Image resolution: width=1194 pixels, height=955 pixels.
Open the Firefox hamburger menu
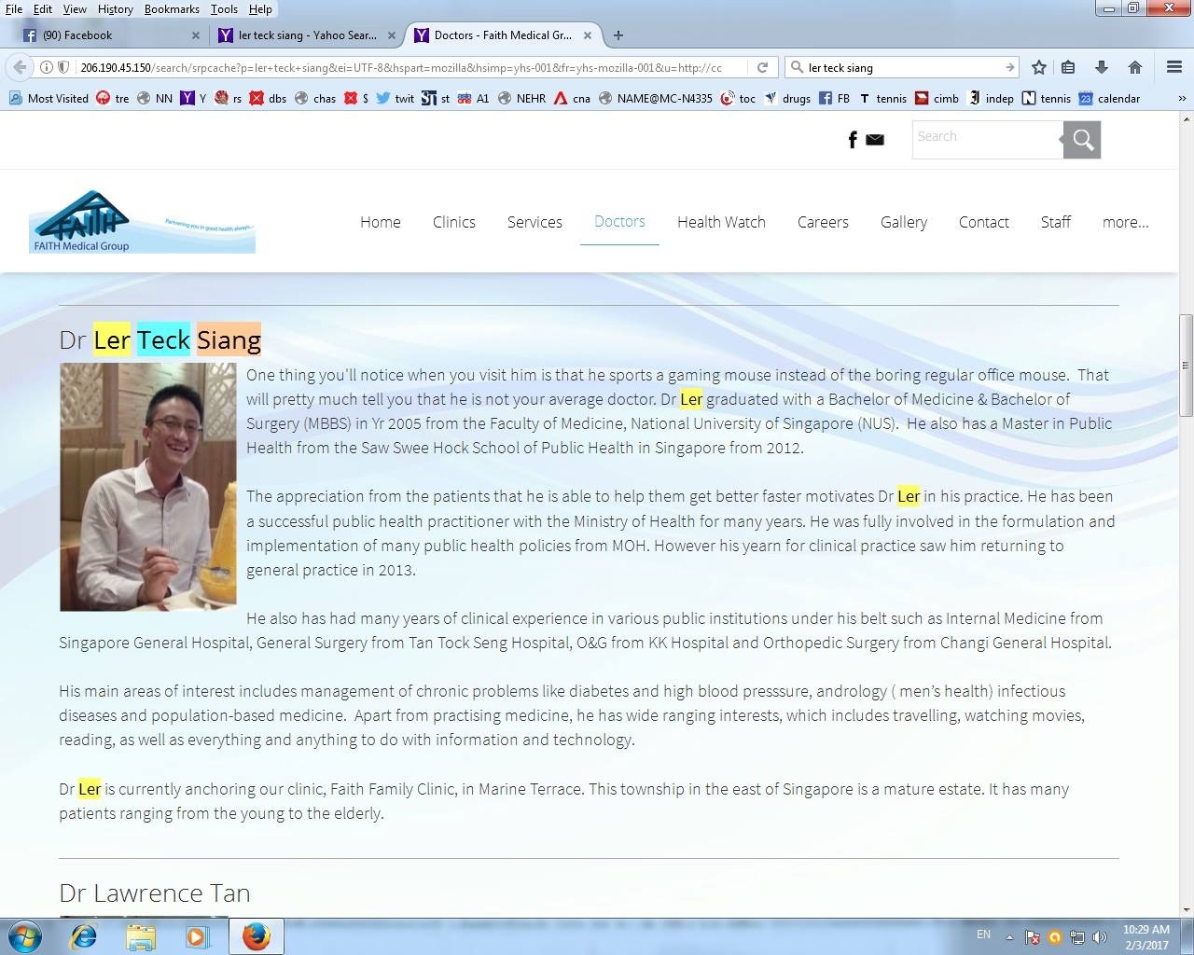pyautogui.click(x=1174, y=67)
